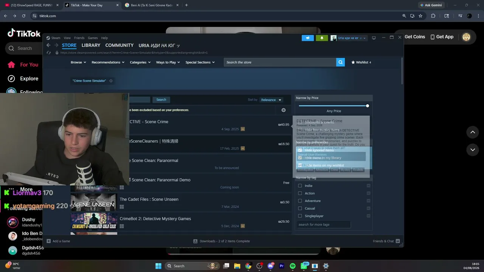Viewport: 484px width, 272px height.
Task: Reload the Steam store page
Action: [x=48, y=53]
